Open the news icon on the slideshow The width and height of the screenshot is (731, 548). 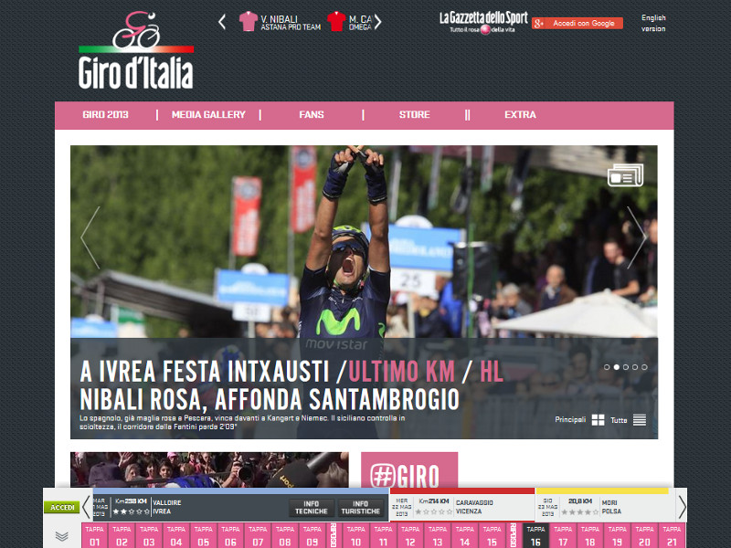pos(626,176)
